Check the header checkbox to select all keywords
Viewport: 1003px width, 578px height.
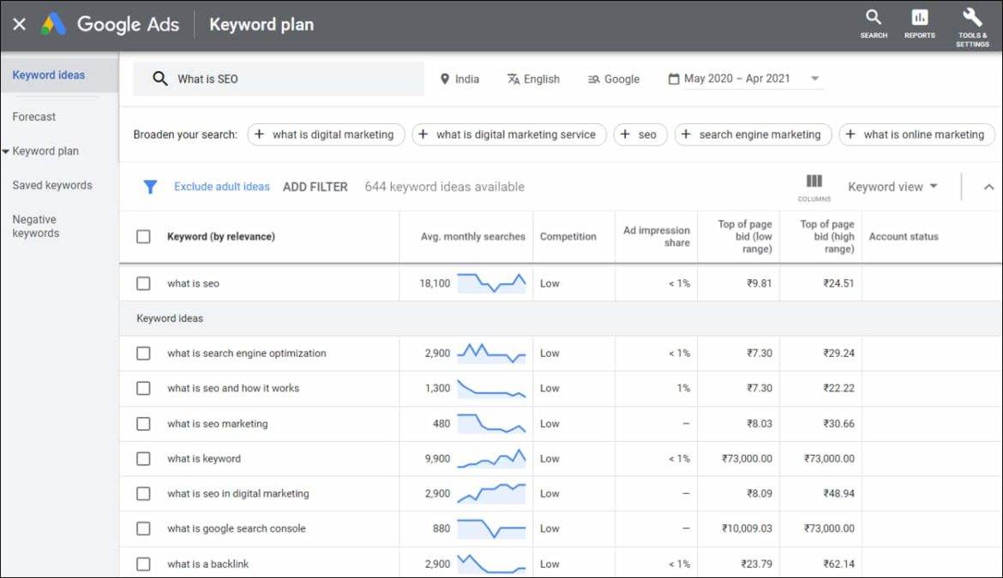(143, 236)
